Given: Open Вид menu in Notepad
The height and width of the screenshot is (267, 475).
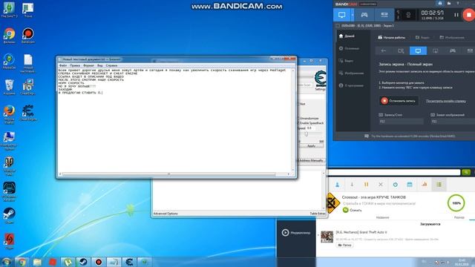Looking at the screenshot, I should tap(100, 65).
